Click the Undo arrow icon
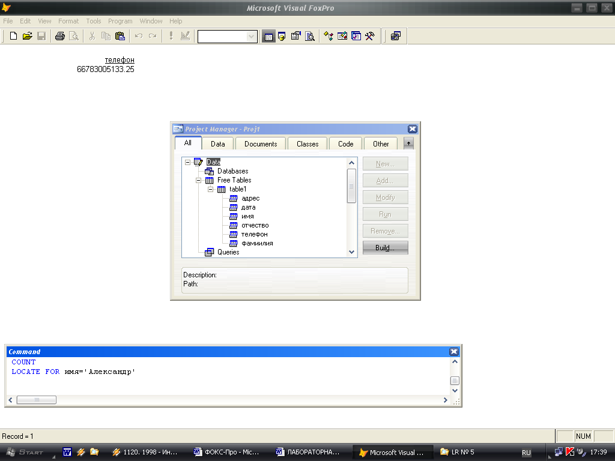Viewport: 615px width, 461px height. 139,36
